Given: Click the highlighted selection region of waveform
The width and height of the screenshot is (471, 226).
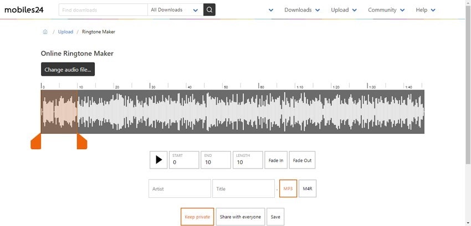Looking at the screenshot, I should tap(59, 112).
